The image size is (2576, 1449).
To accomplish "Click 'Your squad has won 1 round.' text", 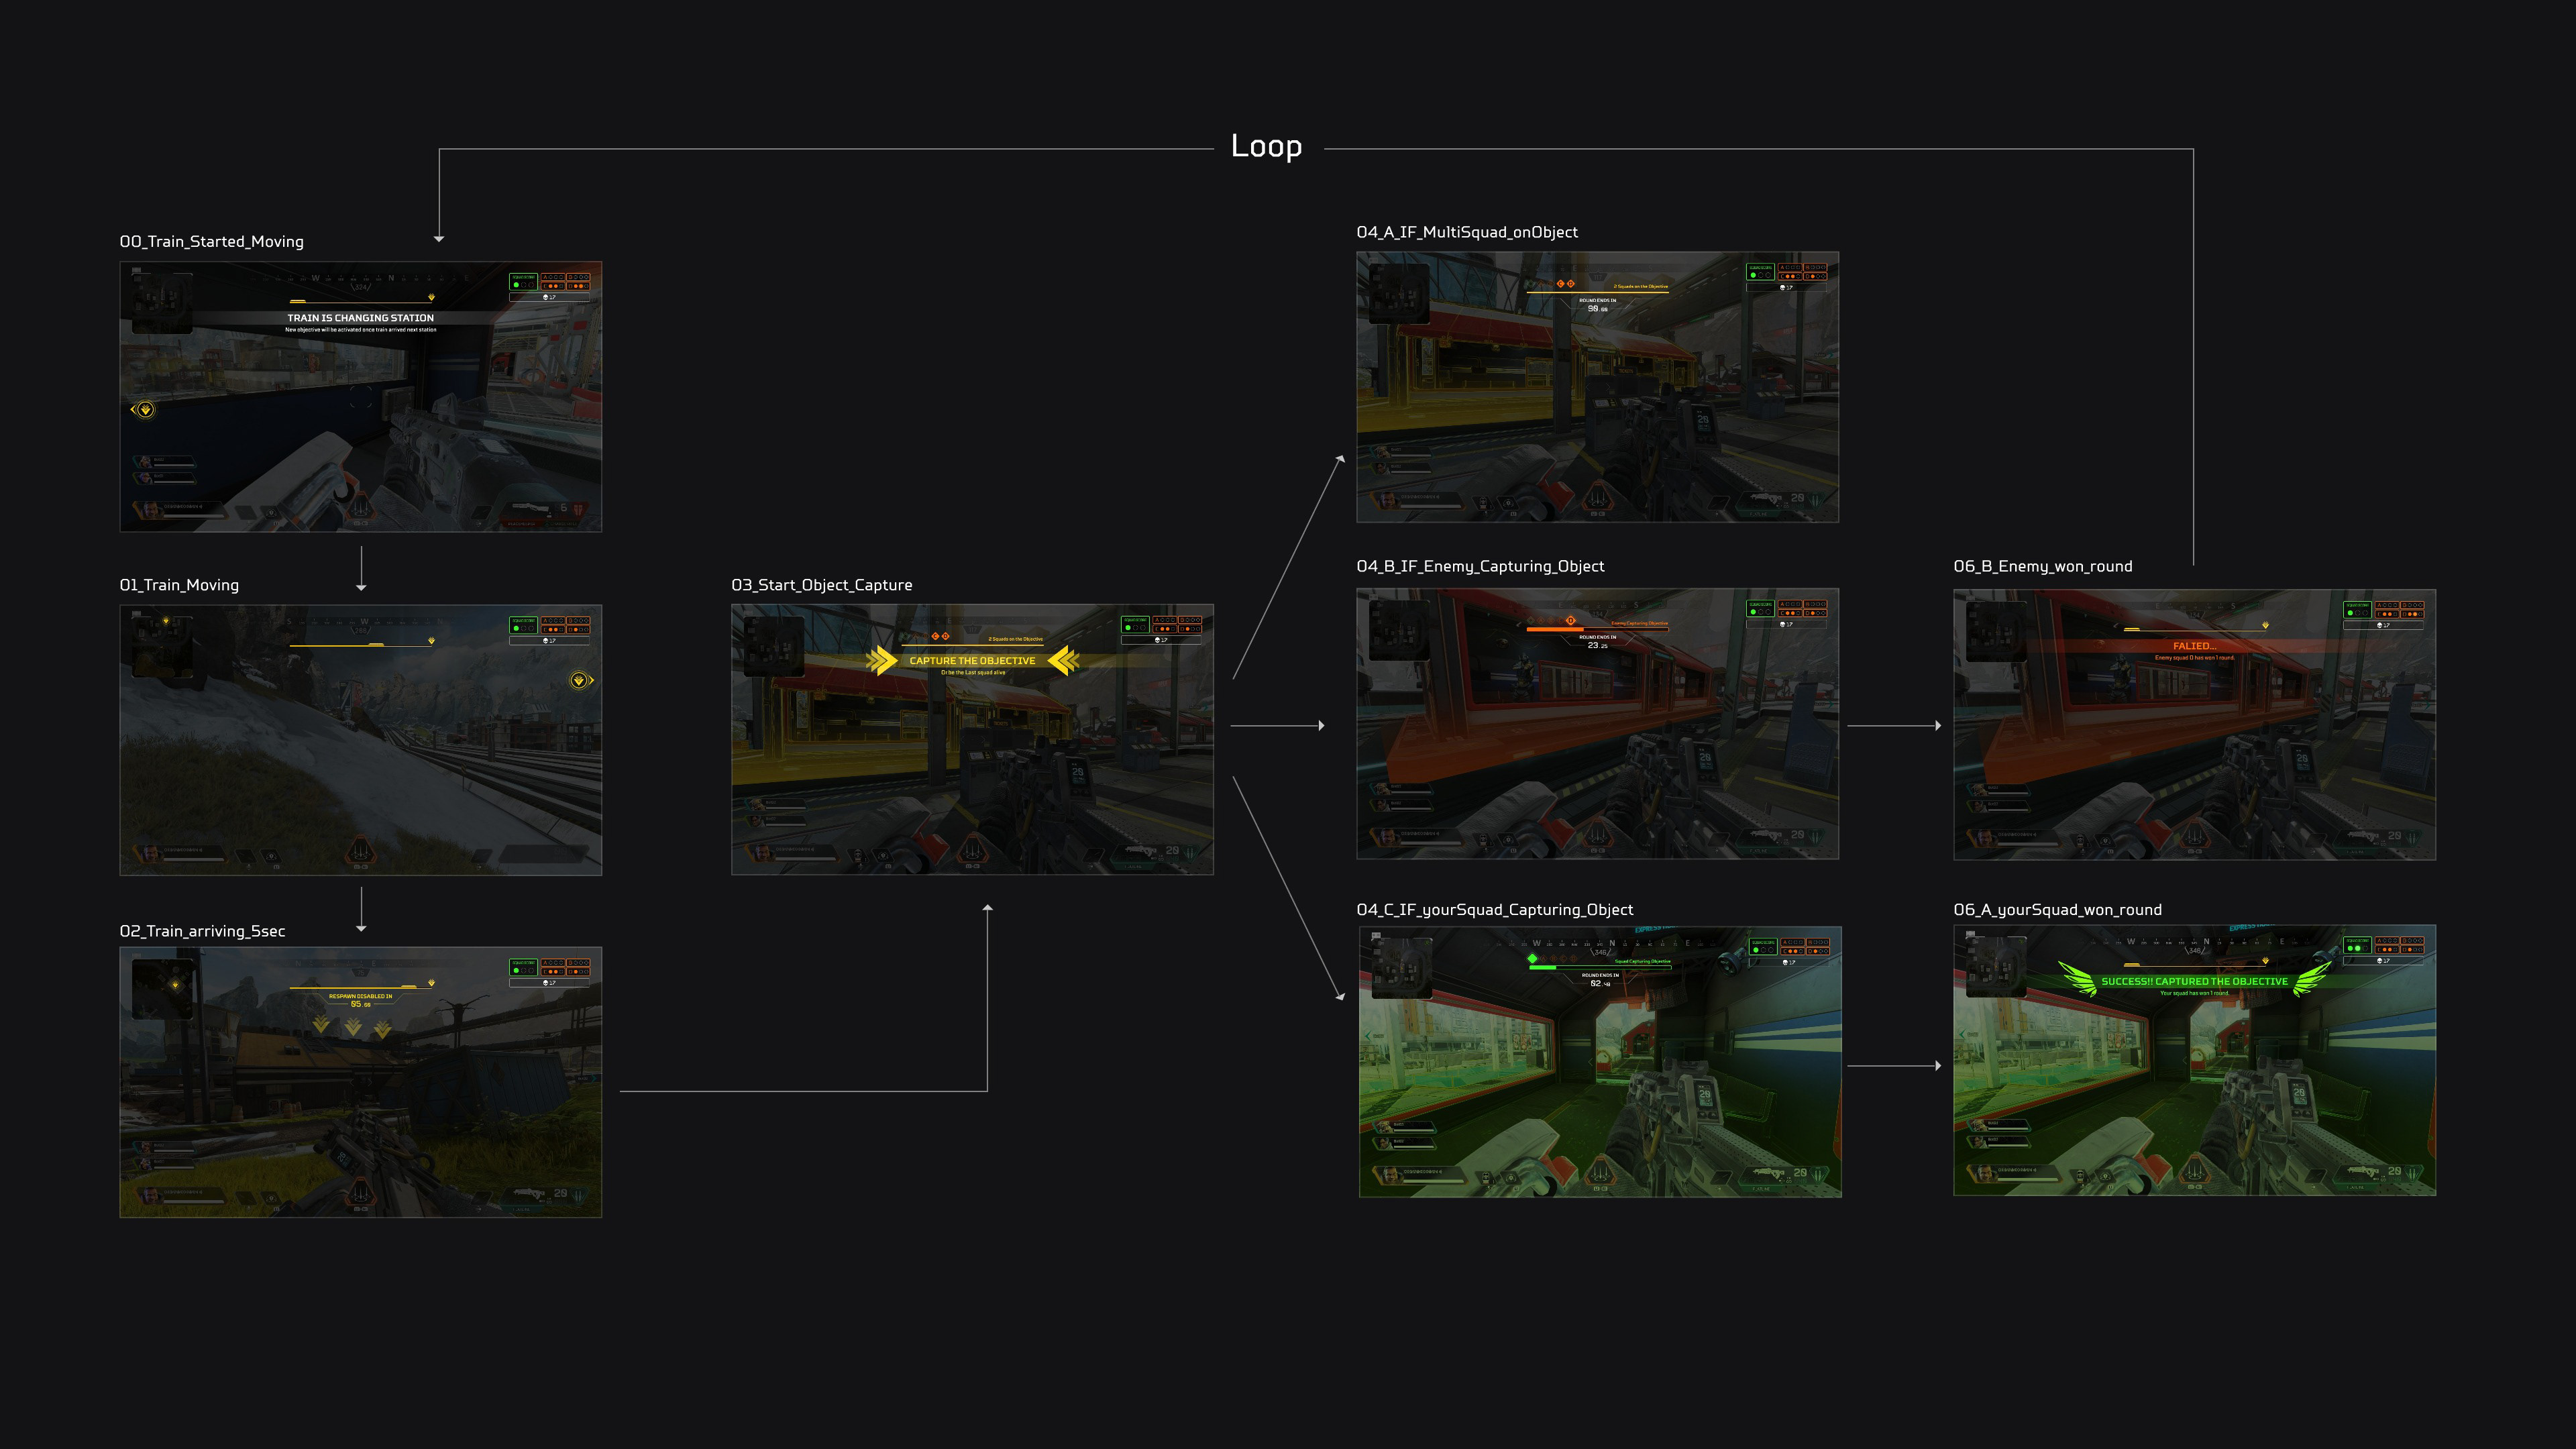I will click(2194, 993).
